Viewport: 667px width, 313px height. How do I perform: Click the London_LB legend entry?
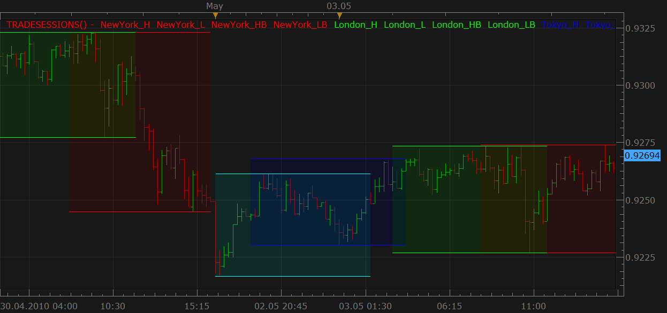pyautogui.click(x=511, y=25)
